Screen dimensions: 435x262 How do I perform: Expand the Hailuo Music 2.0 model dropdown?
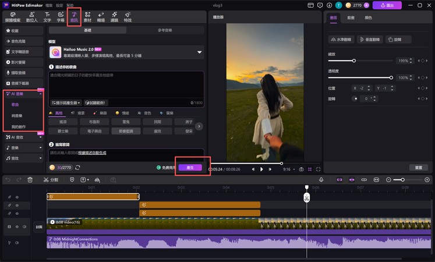point(199,52)
